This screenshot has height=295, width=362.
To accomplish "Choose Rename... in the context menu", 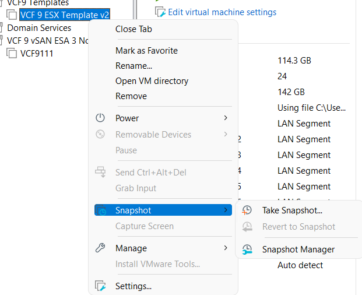I will click(133, 66).
